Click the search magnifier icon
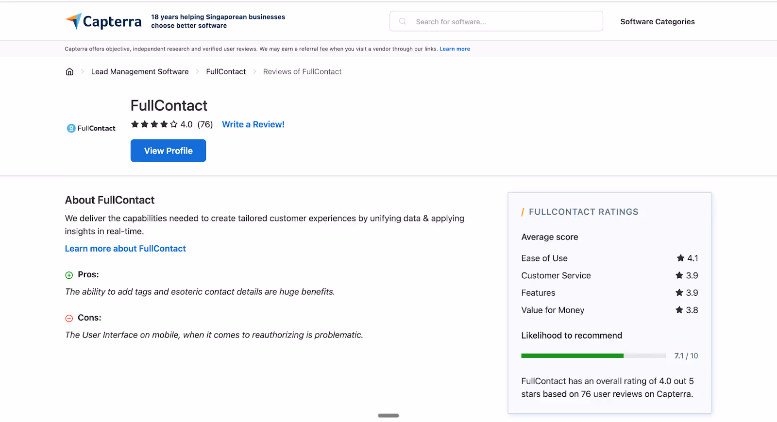The width and height of the screenshot is (777, 422). (x=403, y=21)
